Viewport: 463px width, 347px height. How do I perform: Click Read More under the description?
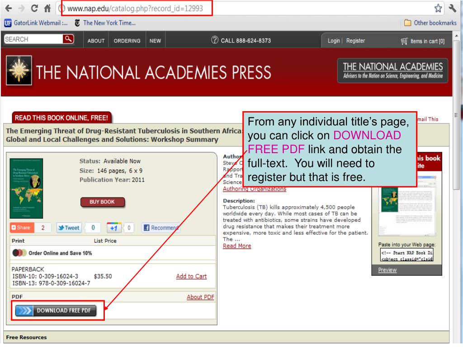(237, 246)
